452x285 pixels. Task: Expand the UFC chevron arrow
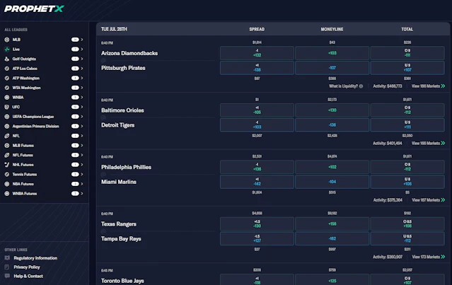tap(82, 107)
